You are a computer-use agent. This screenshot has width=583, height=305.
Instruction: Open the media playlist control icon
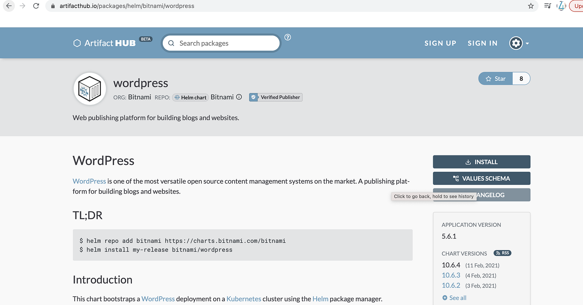[x=548, y=6]
